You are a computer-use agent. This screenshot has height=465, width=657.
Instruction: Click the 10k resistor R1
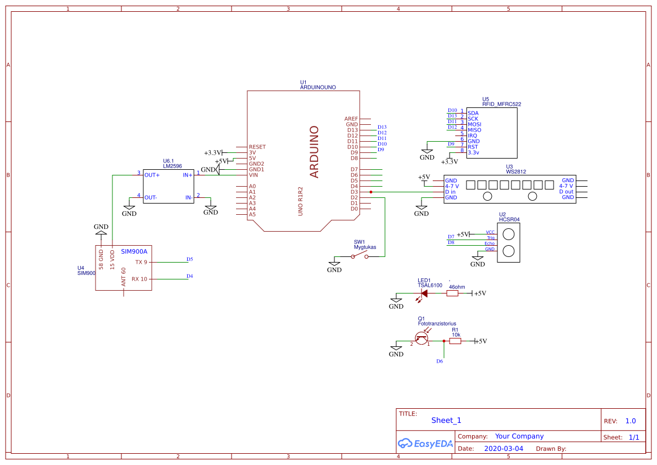point(455,340)
